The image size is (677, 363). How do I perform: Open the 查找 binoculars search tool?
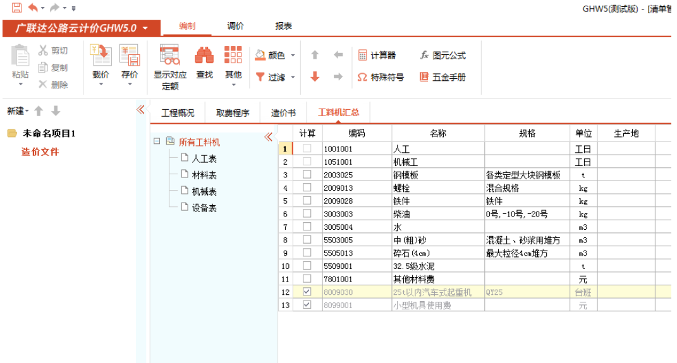[204, 56]
